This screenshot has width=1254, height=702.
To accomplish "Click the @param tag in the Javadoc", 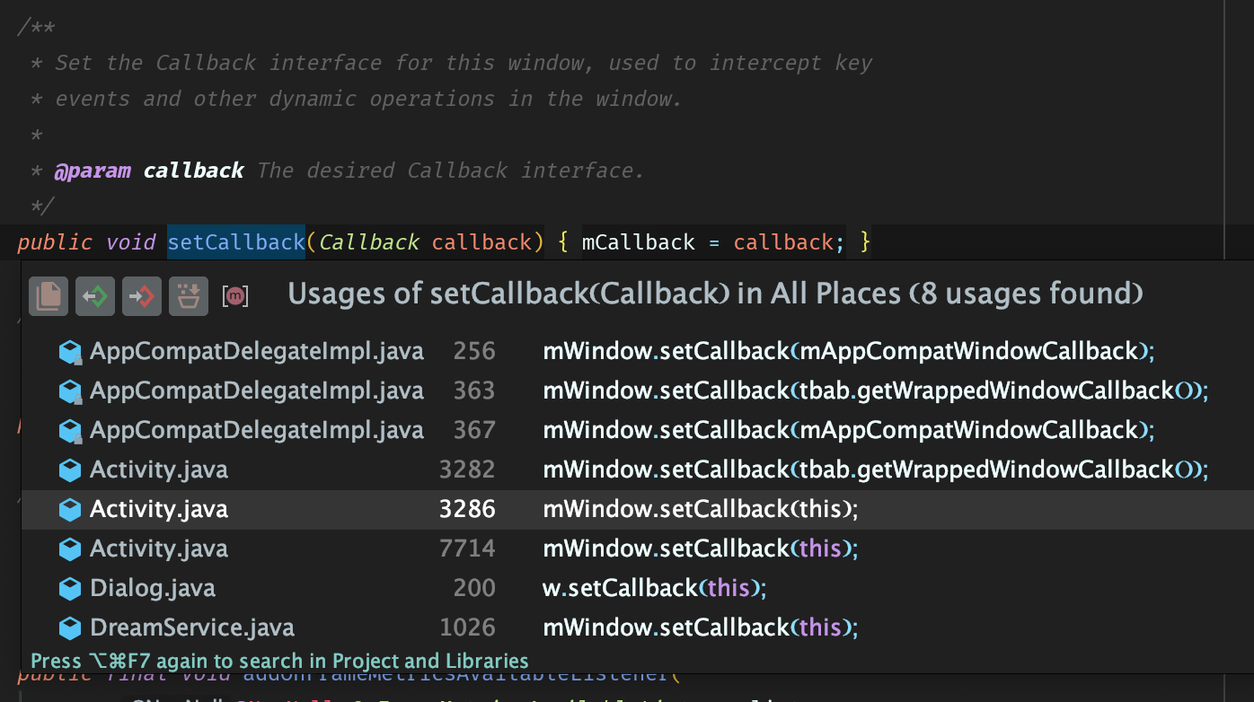I will pyautogui.click(x=93, y=171).
